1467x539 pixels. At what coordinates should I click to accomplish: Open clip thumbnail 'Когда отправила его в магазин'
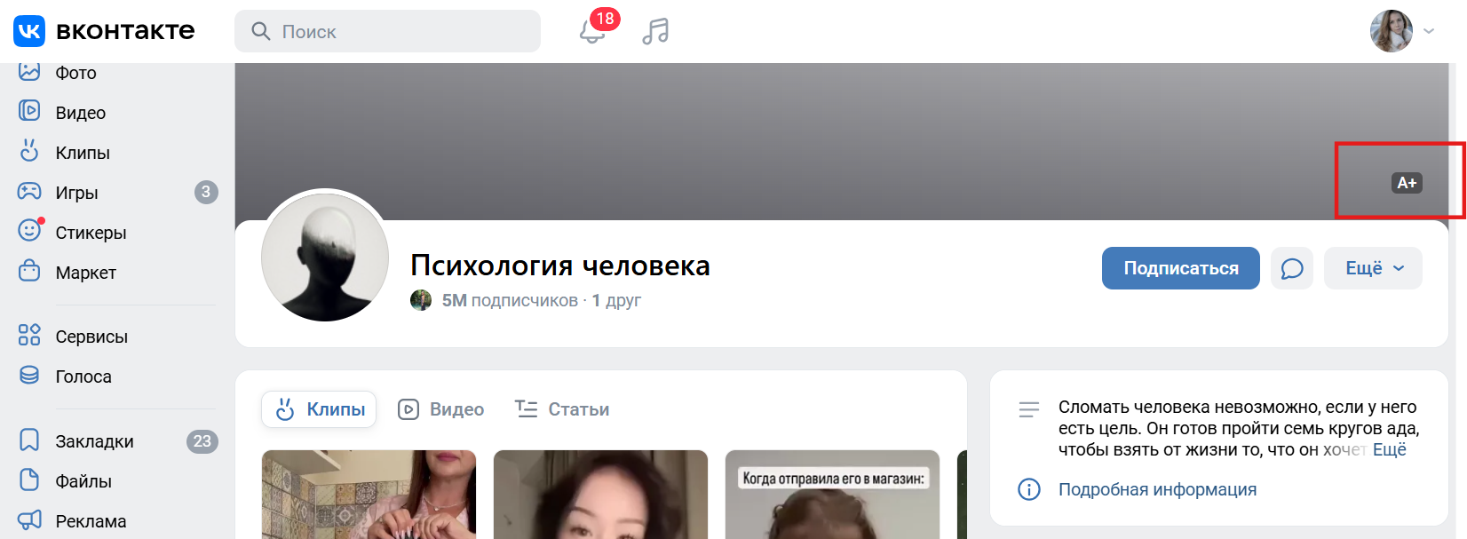[x=832, y=497]
